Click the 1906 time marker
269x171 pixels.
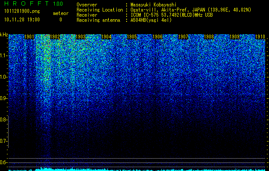click(157, 37)
